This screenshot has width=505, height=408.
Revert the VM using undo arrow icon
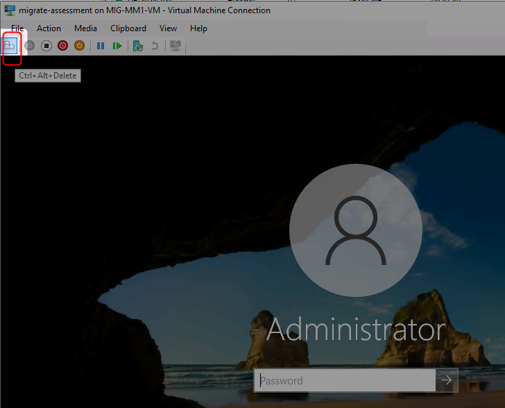pos(155,46)
